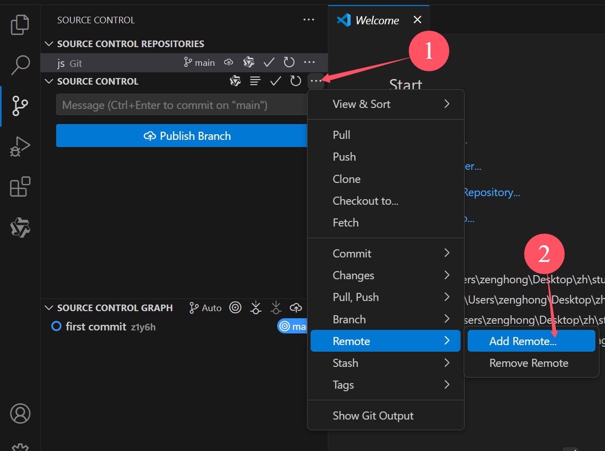Click refresh icon in Source Control header
The image size is (605, 451).
tap(295, 81)
